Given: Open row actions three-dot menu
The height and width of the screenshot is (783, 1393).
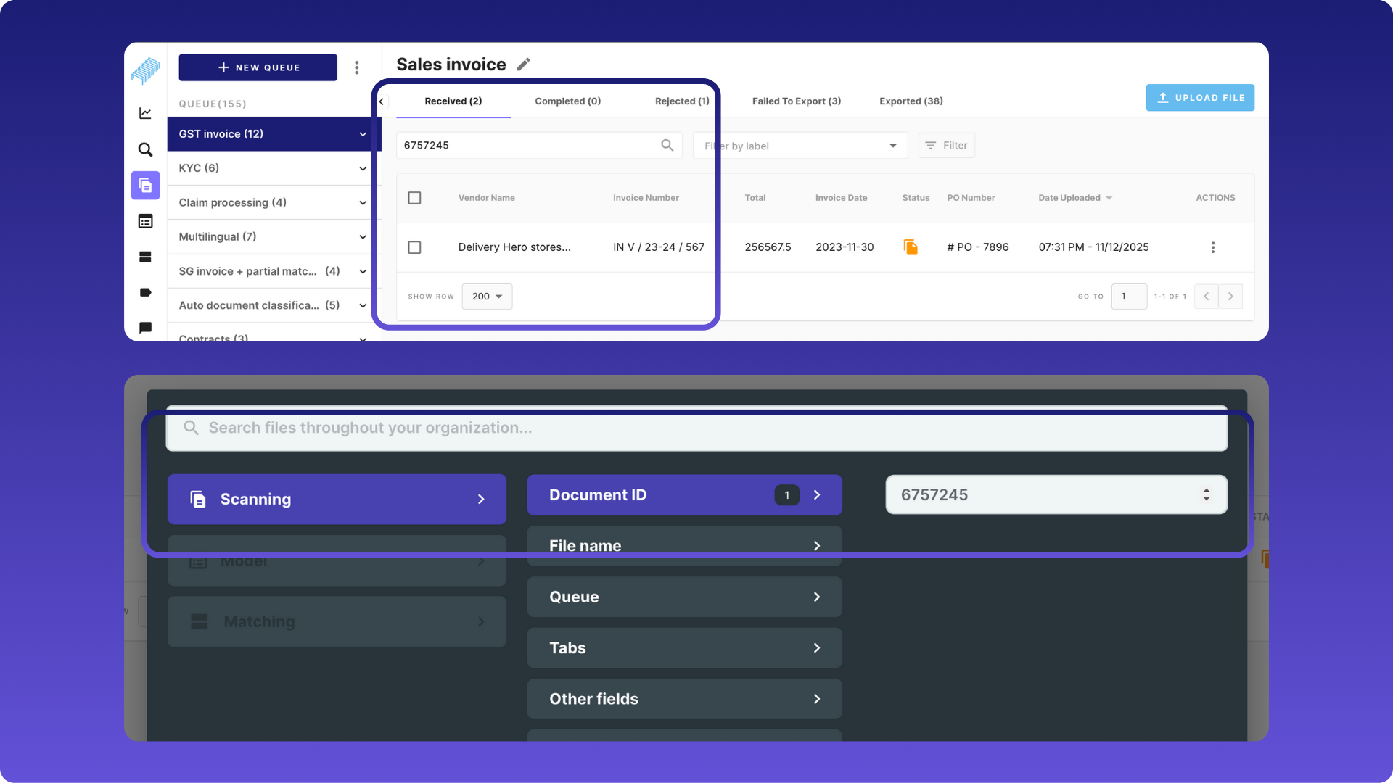Looking at the screenshot, I should coord(1212,247).
